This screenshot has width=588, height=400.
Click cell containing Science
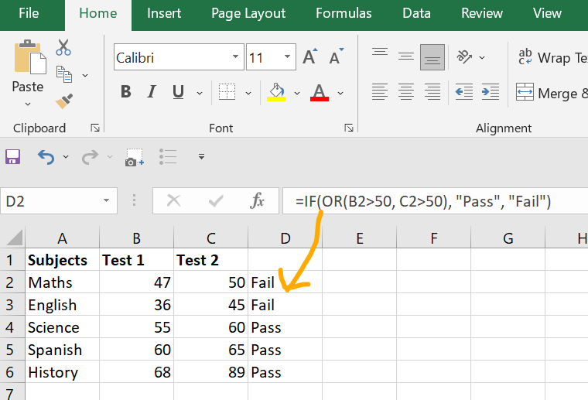(x=62, y=327)
